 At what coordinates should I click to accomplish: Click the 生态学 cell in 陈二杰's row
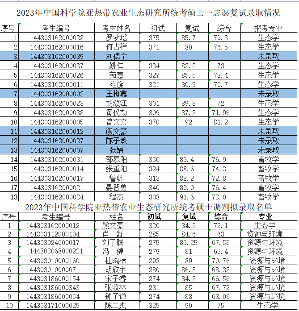coord(267,306)
